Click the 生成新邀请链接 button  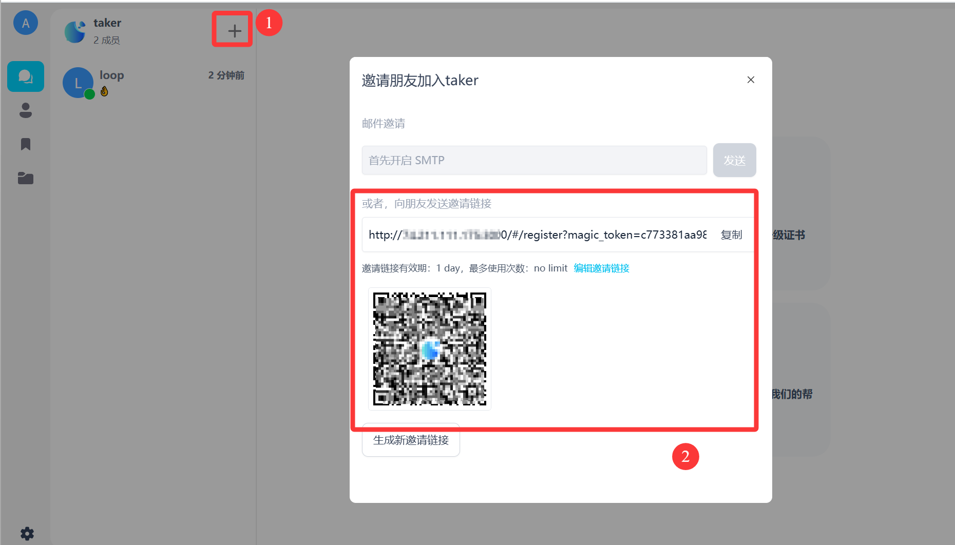click(411, 440)
